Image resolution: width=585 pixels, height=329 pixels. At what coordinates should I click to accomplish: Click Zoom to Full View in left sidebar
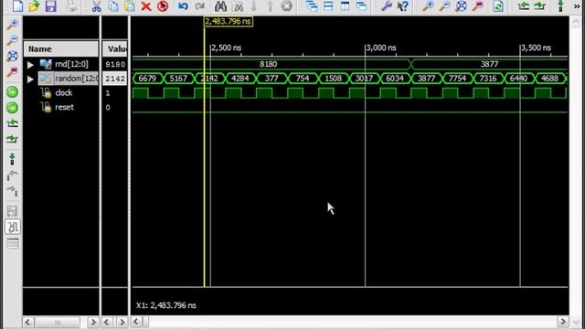pos(12,56)
